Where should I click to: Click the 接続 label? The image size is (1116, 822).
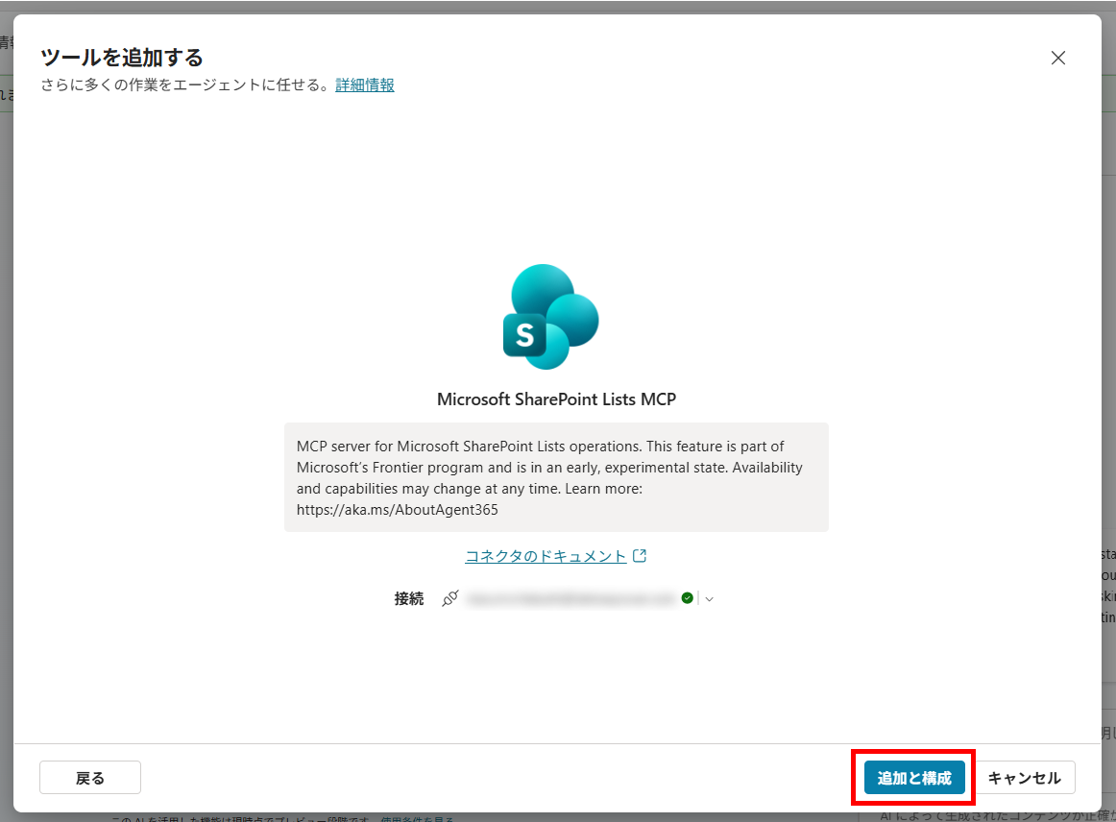[408, 598]
